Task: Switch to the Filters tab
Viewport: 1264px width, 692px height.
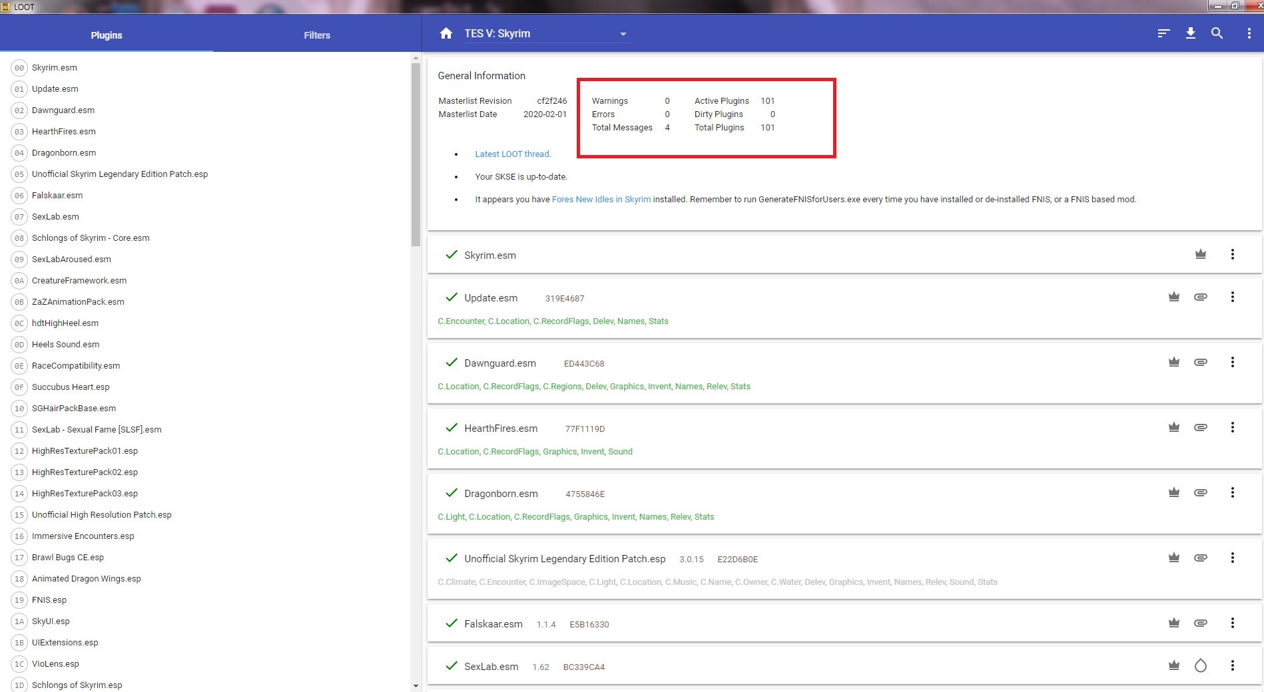Action: (317, 35)
